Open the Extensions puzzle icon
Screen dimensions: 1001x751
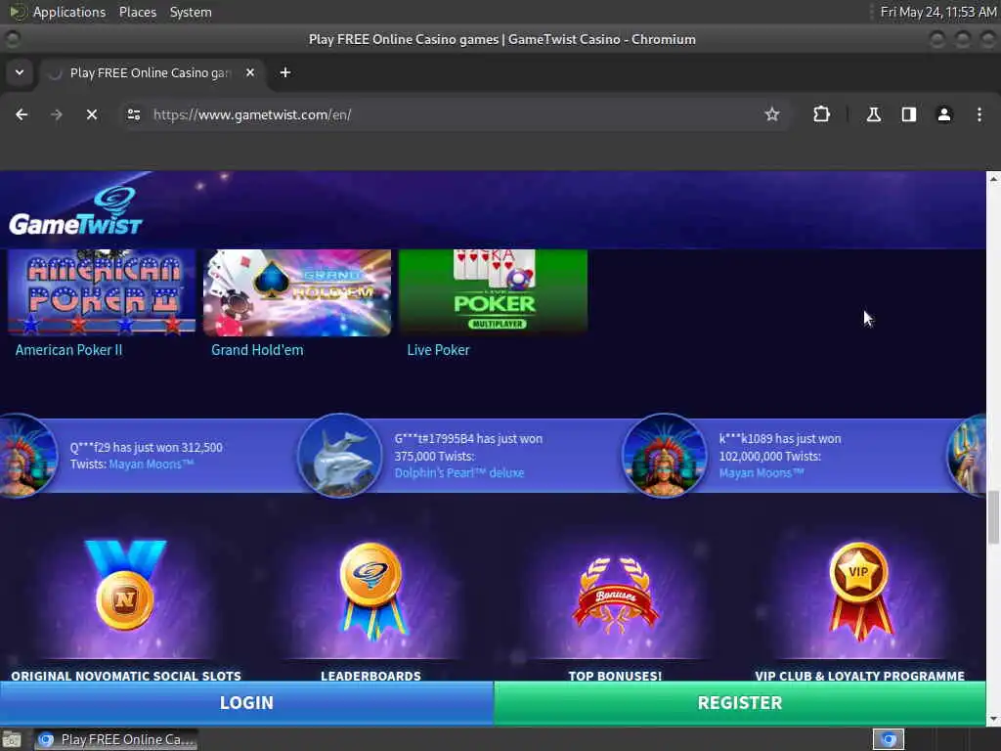821,114
